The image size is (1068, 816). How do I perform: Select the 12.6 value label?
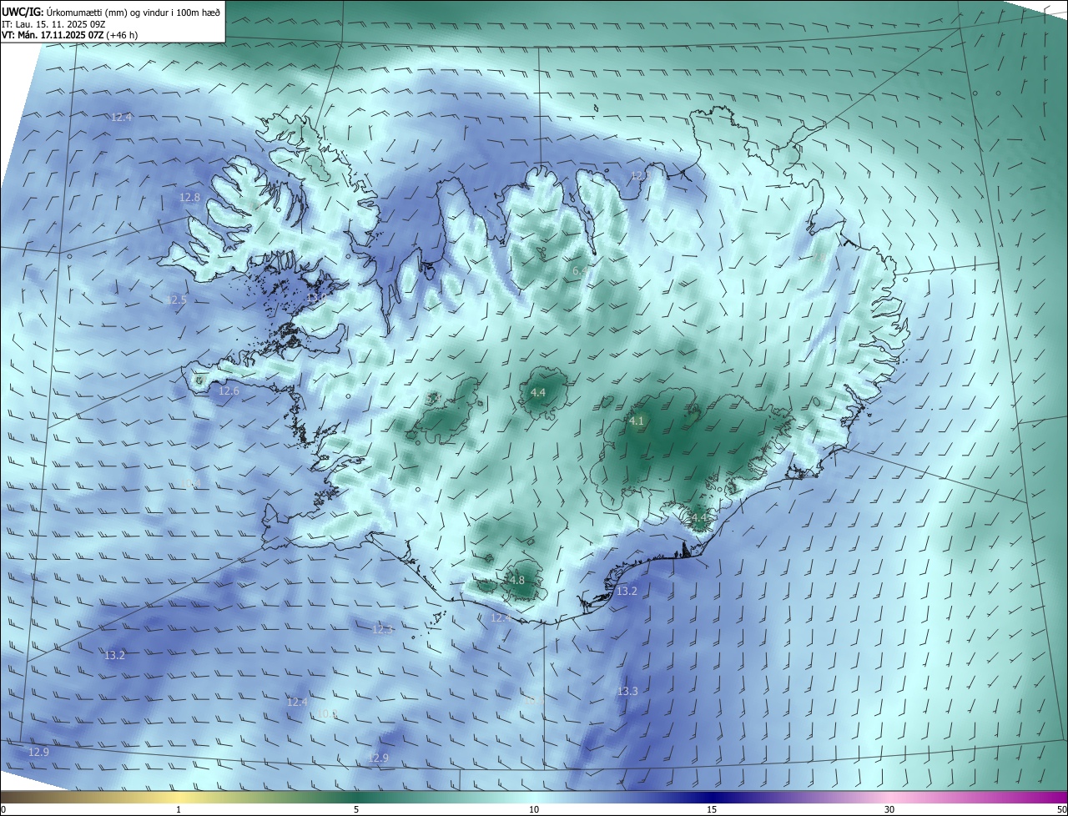coord(229,390)
